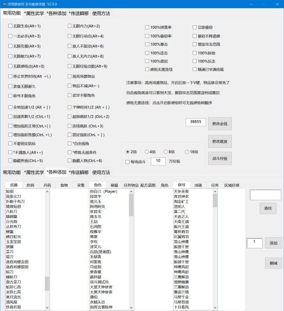Select the 2倍 radio button
The width and height of the screenshot is (284, 311).
(128, 152)
